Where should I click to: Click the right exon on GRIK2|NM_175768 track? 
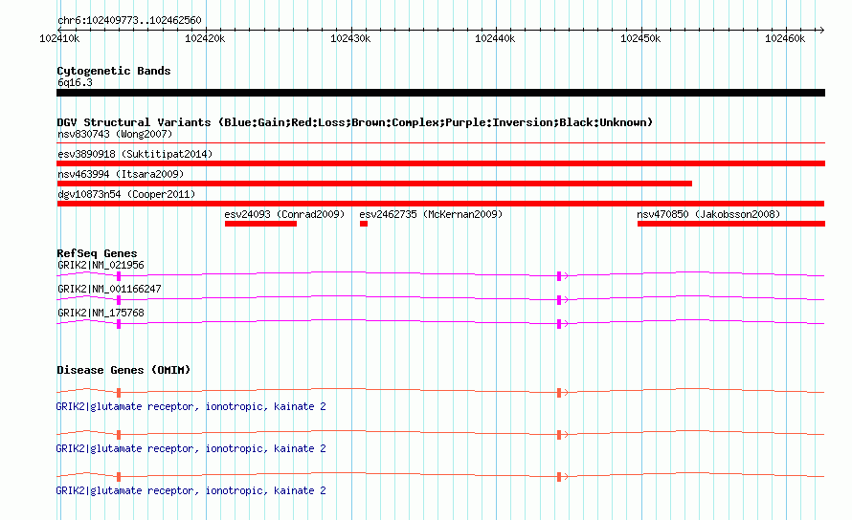coord(558,324)
